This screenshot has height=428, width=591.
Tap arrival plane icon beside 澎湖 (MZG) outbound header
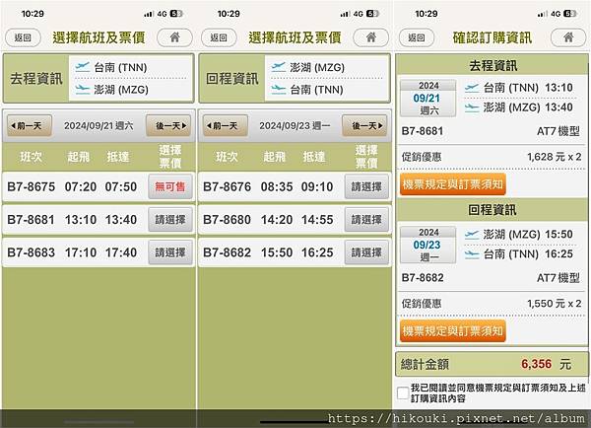coord(82,90)
